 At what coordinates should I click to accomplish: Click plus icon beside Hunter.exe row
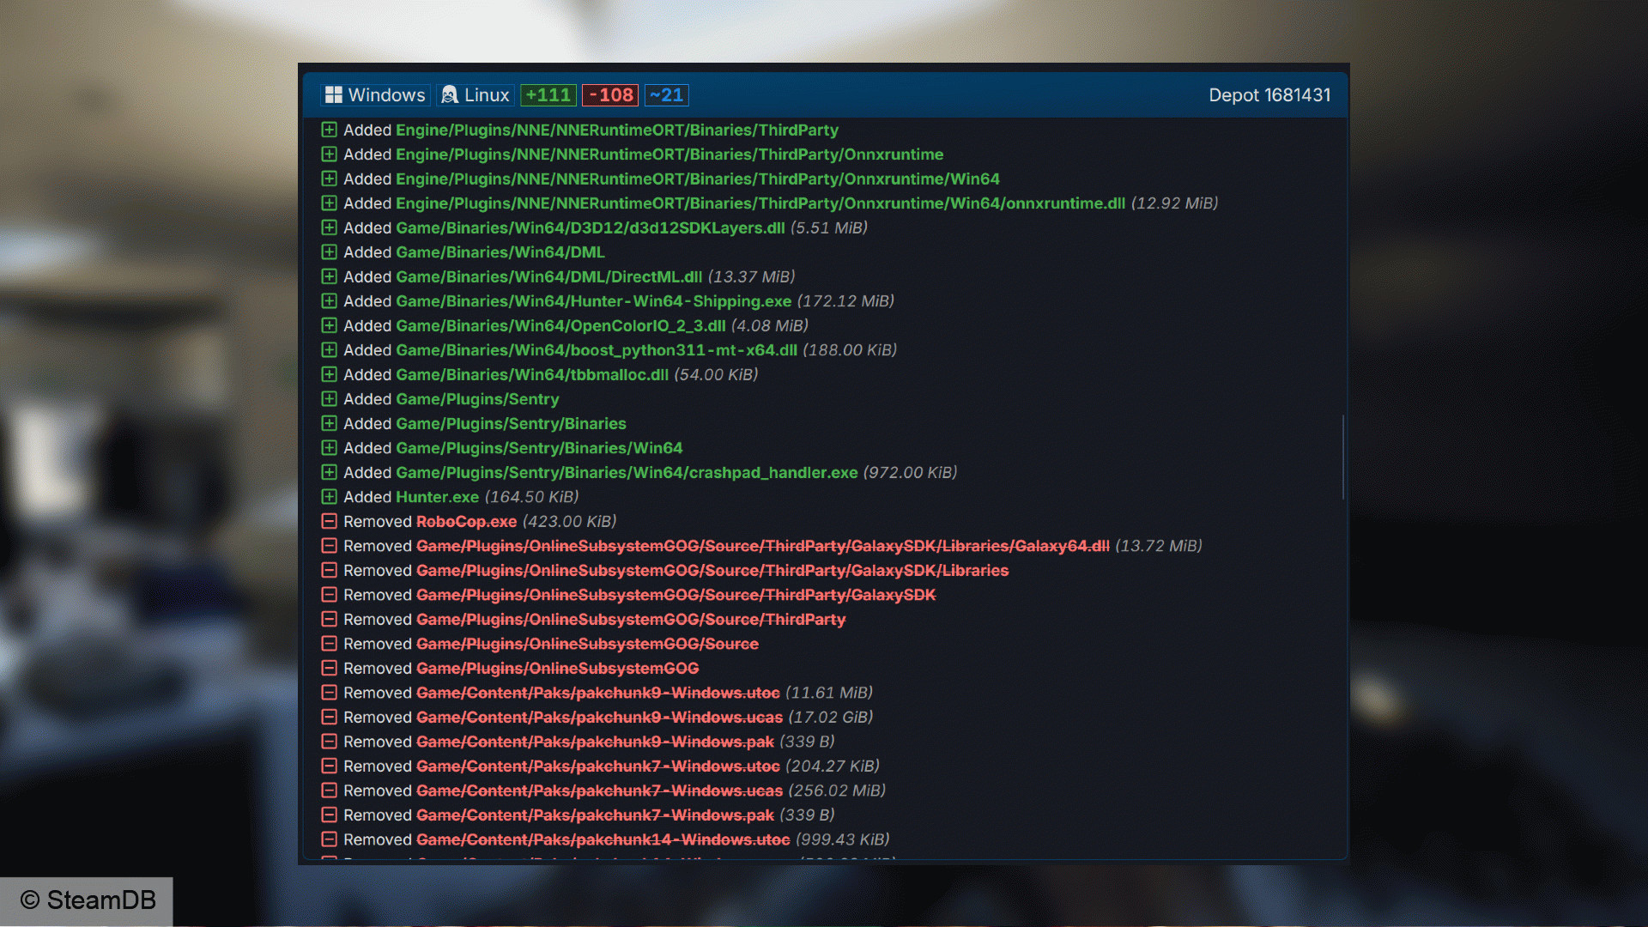(x=329, y=497)
